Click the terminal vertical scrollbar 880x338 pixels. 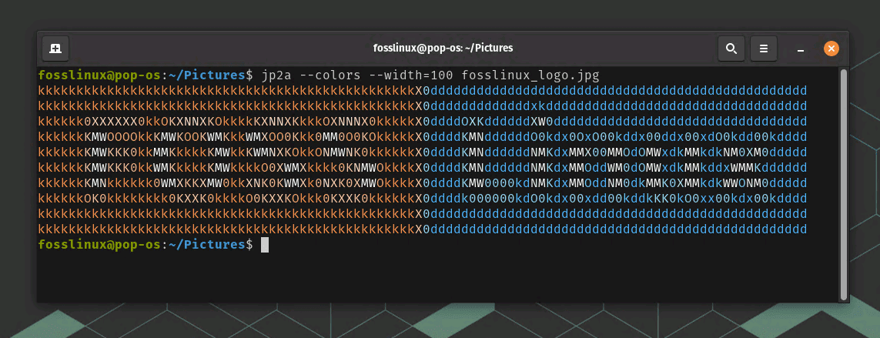(844, 183)
